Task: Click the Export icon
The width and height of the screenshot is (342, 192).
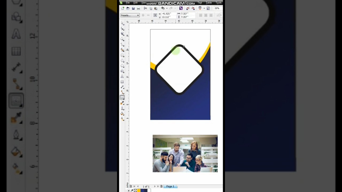Action: pyautogui.click(x=193, y=9)
